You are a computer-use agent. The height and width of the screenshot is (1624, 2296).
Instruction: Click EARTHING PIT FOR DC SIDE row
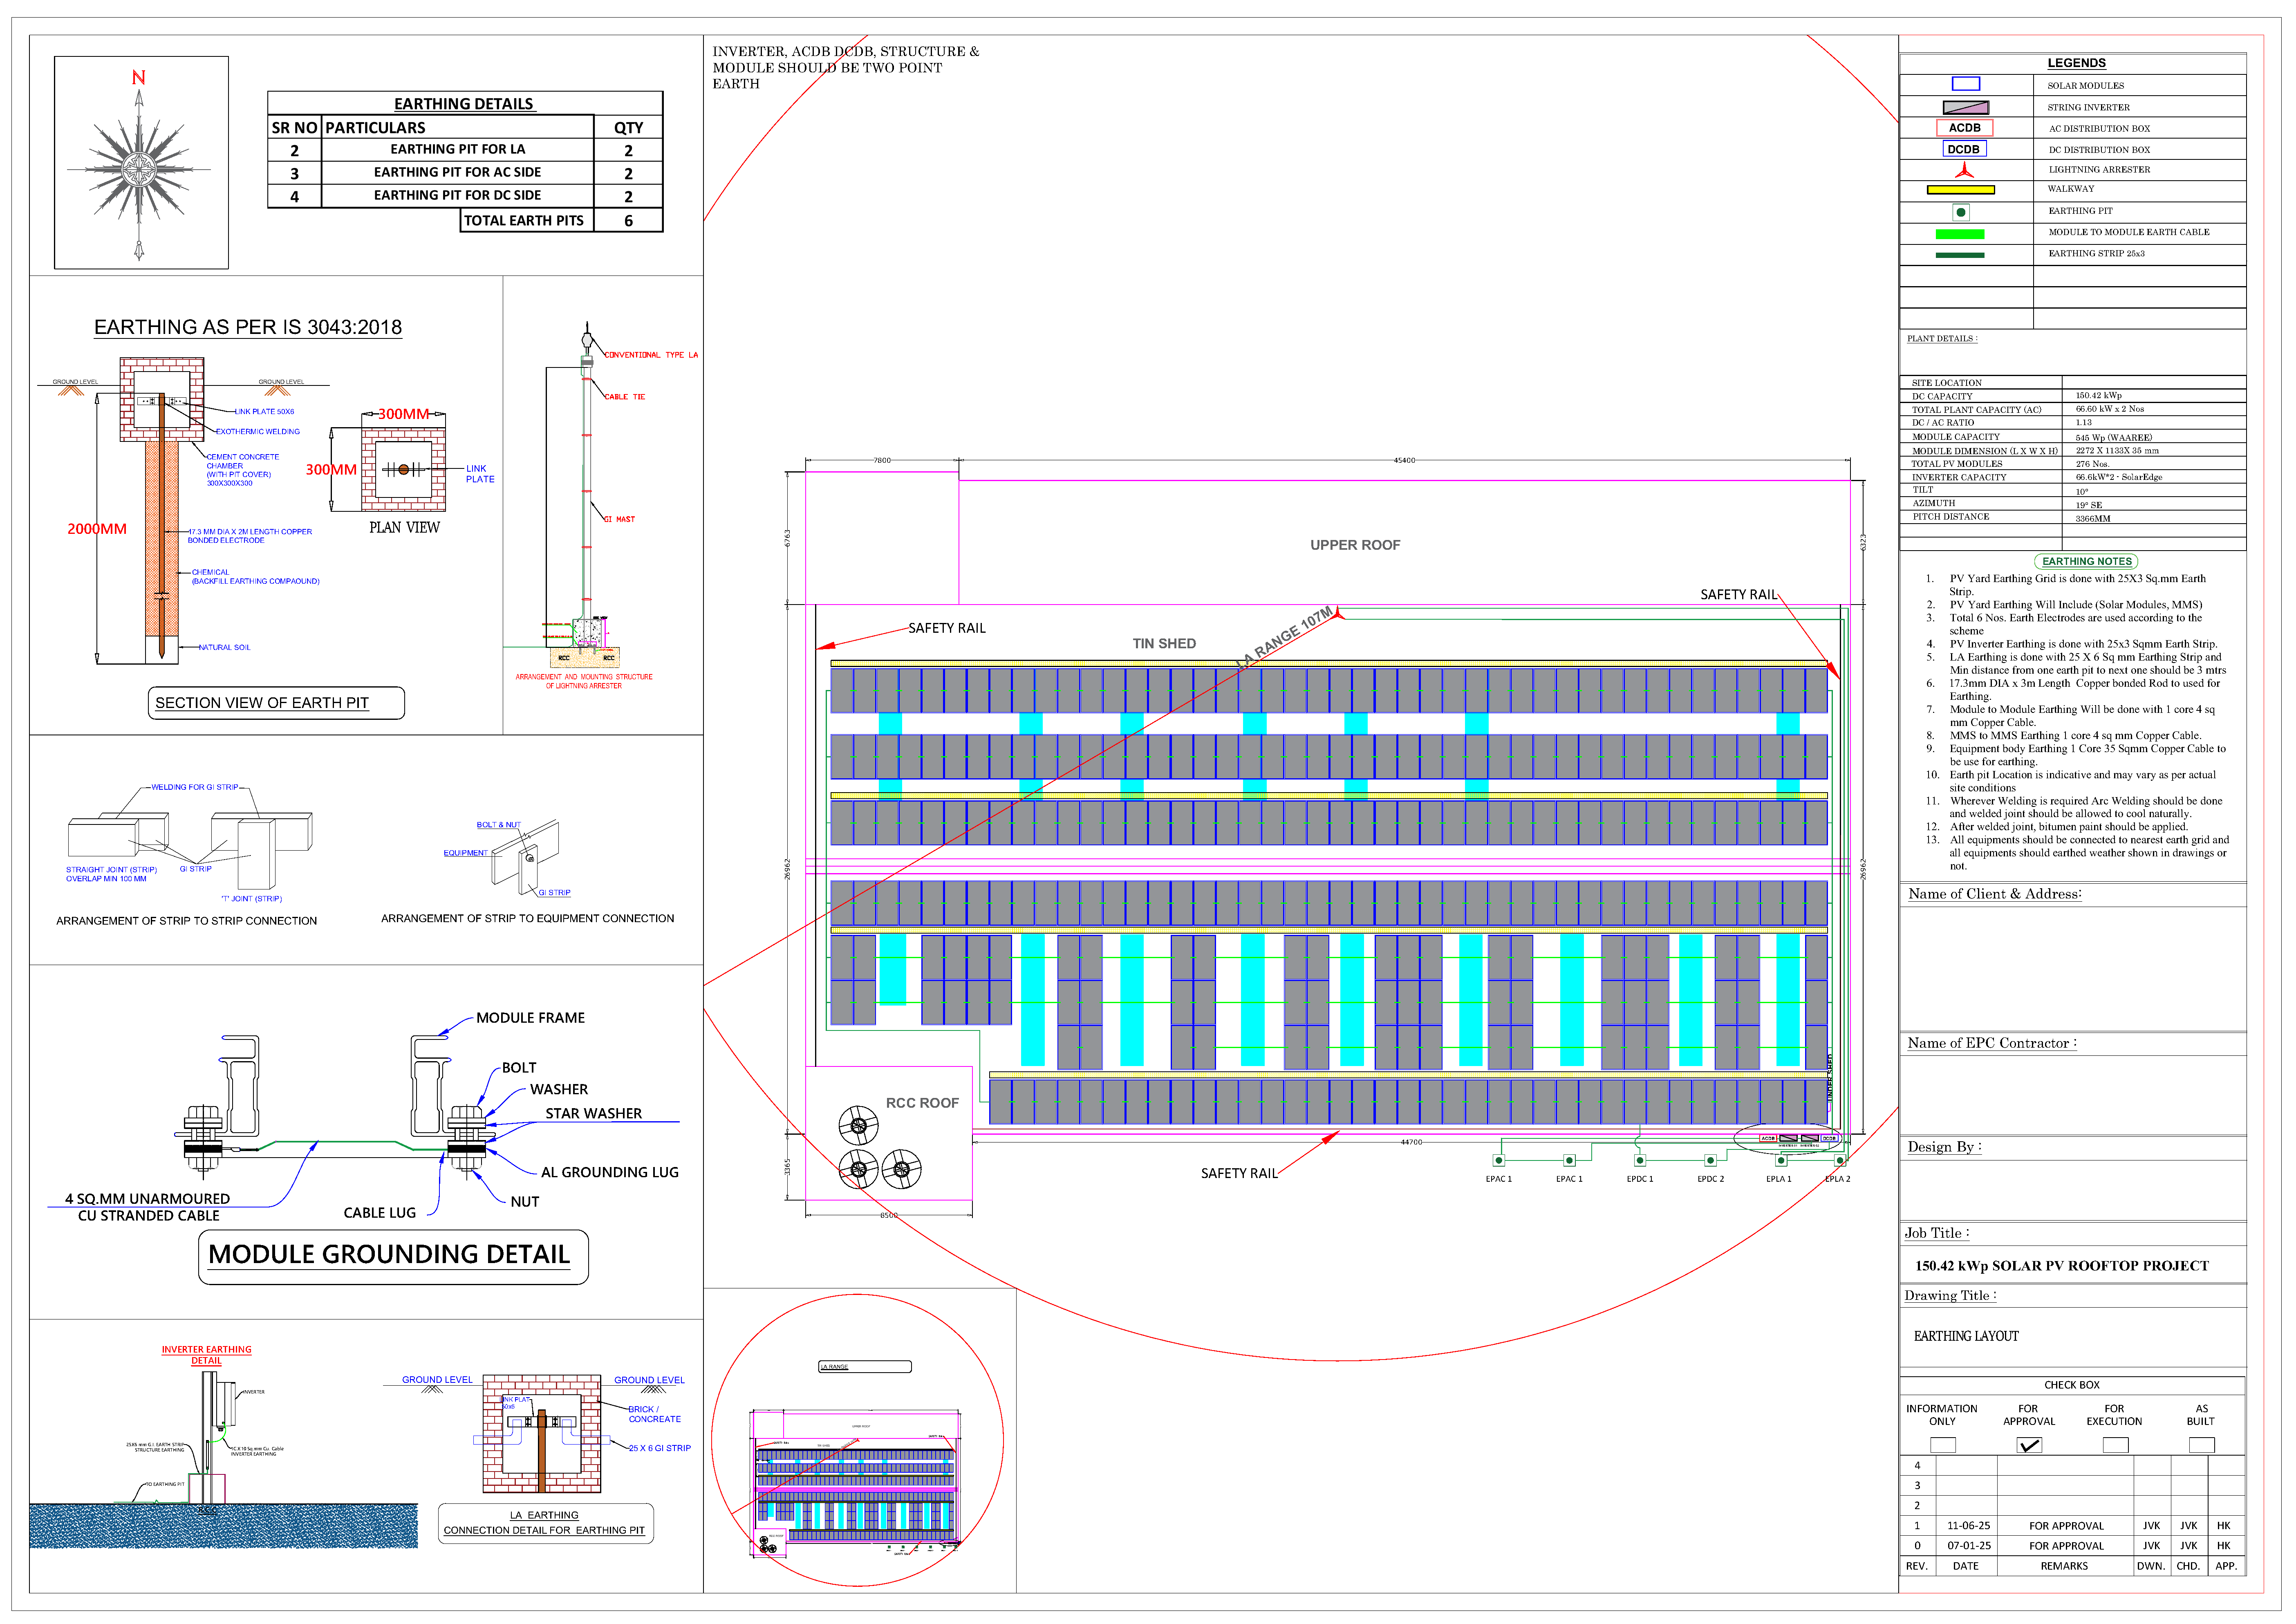465,196
